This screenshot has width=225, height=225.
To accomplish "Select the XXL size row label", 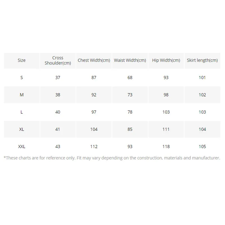I will pos(22,147).
